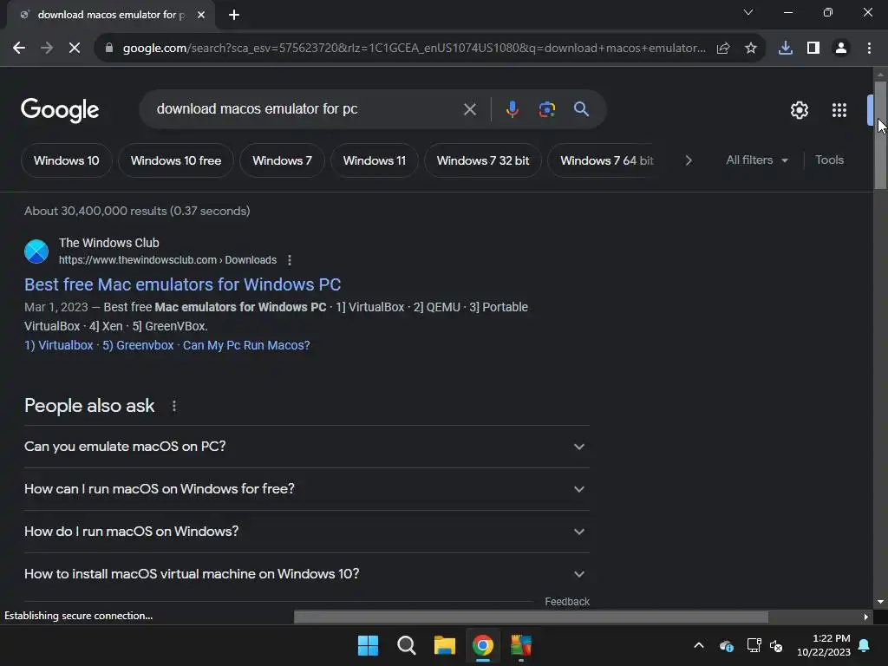This screenshot has width=888, height=666.
Task: Expand How to install macOS virtual machine
Action: click(306, 574)
